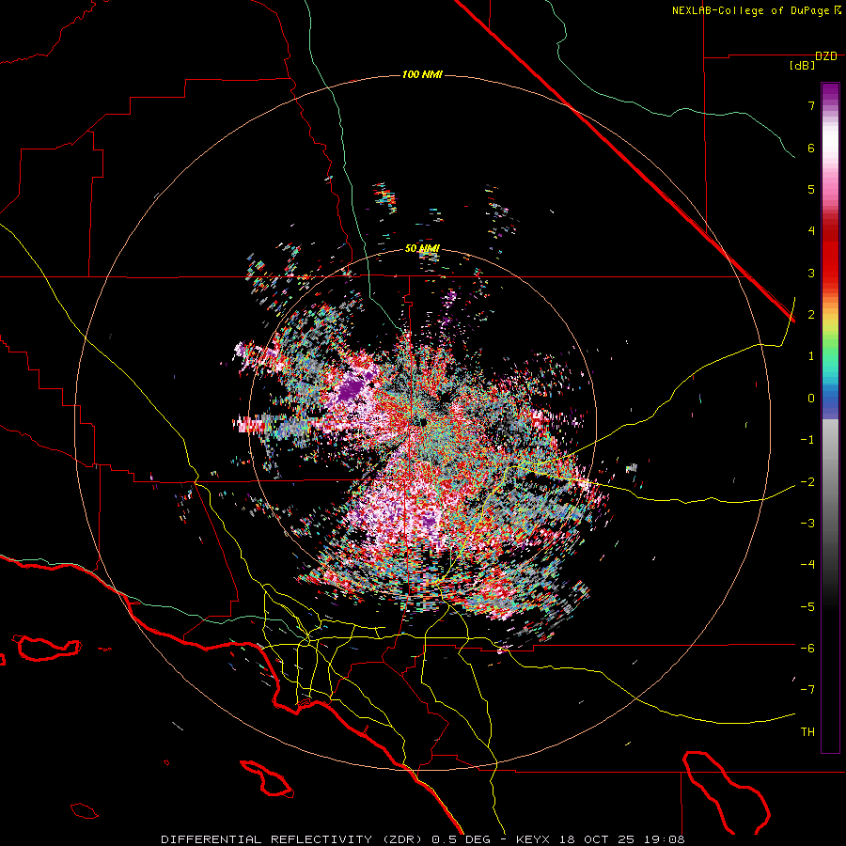Click the -2 value on color scale
The image size is (846, 846).
pos(807,482)
